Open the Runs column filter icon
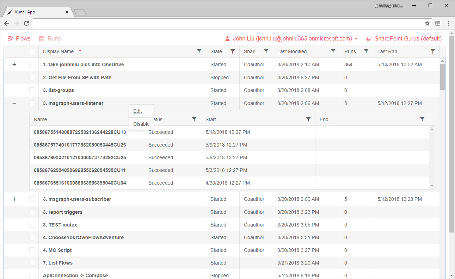Image resolution: width=455 pixels, height=279 pixels. coord(366,51)
